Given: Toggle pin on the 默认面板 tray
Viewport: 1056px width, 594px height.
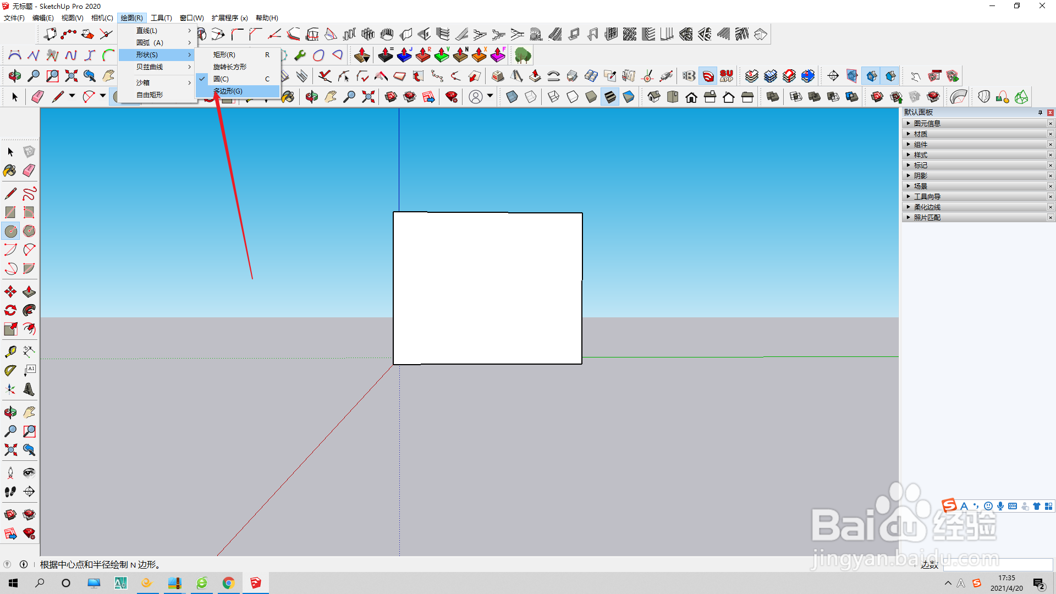Looking at the screenshot, I should click(1040, 112).
